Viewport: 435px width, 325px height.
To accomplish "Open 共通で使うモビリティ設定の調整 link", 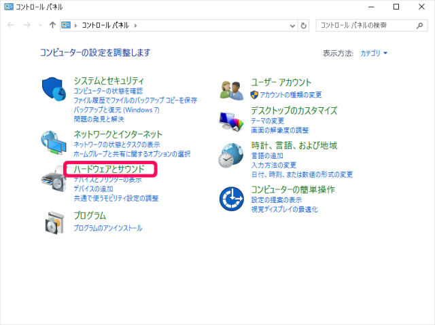I will point(116,198).
